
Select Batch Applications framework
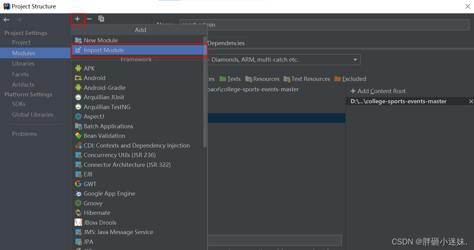point(139,126)
